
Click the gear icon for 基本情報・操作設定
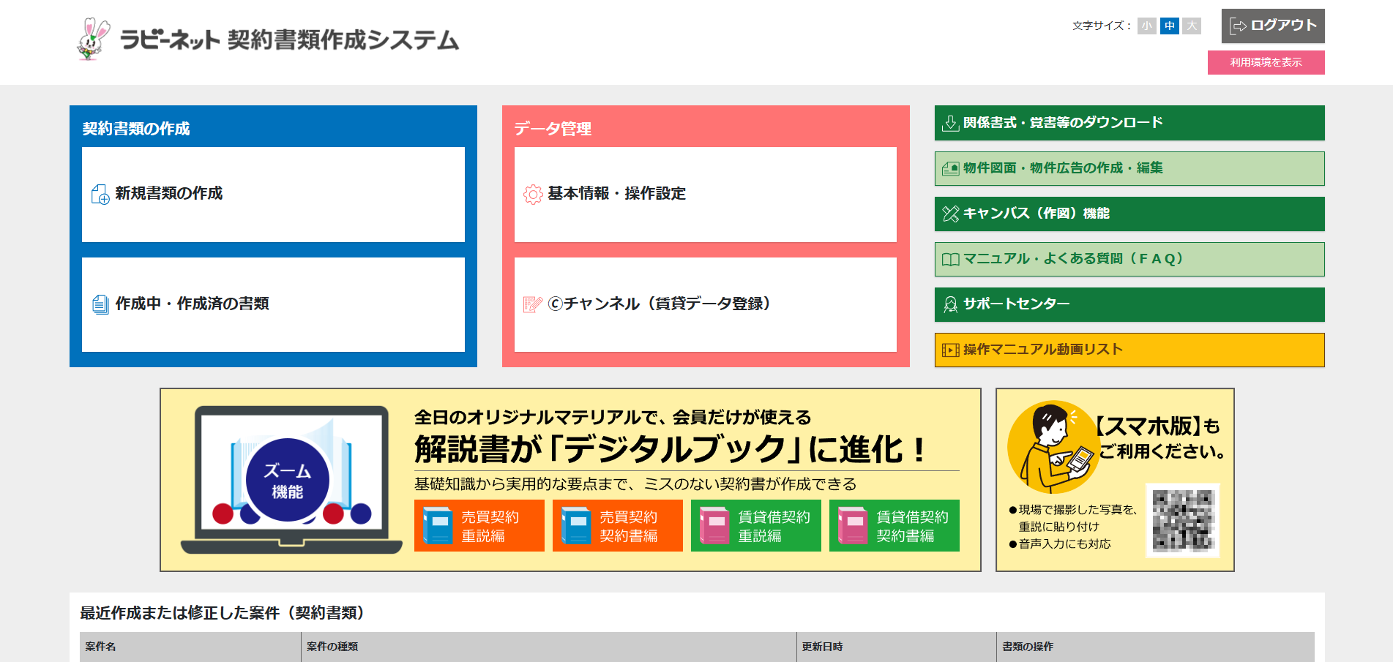[533, 195]
